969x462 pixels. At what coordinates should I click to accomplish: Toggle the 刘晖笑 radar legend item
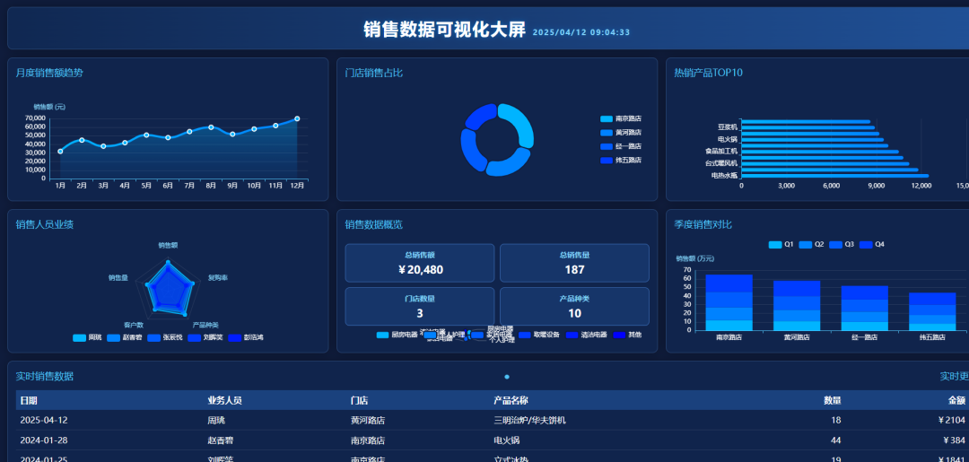point(205,338)
